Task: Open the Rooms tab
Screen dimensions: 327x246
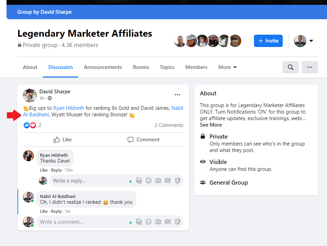Action: click(x=141, y=67)
